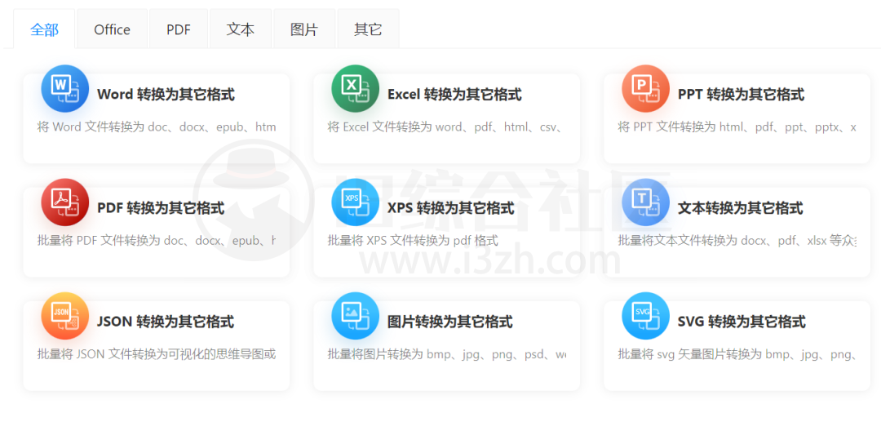The width and height of the screenshot is (881, 422).
Task: Select "PDF 转换为其它格式" title
Action: (x=161, y=208)
